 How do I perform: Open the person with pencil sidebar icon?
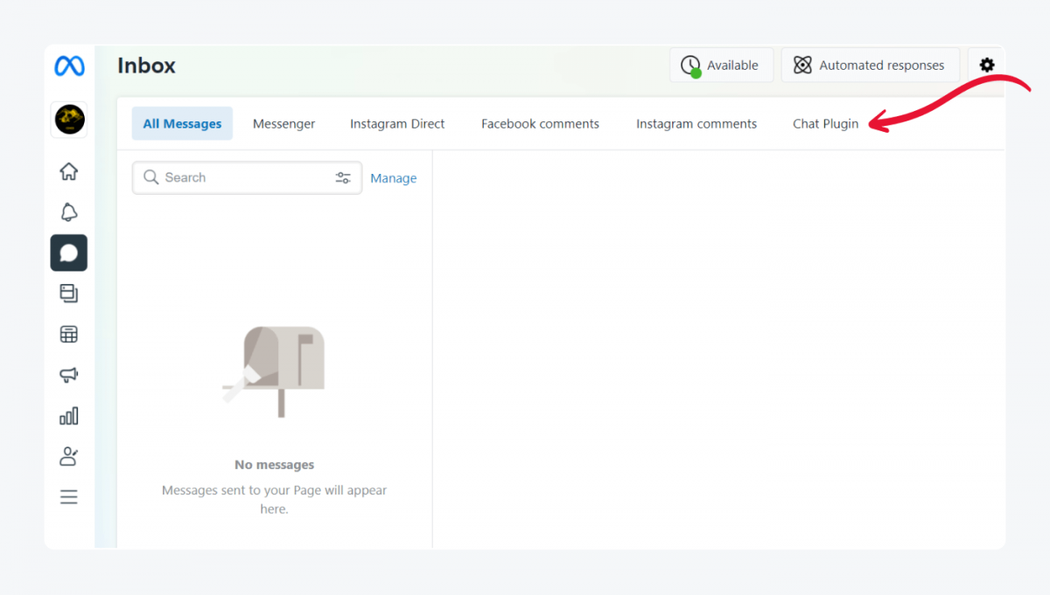click(69, 456)
